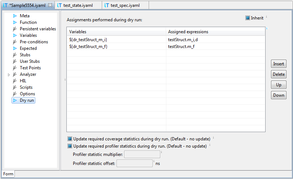Click the Pre-conditions section icon
This screenshot has height=179, width=293.
tap(15, 42)
